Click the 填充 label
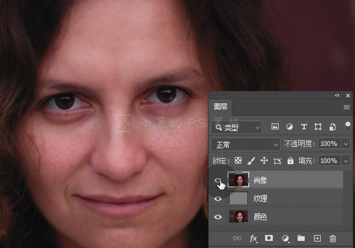 point(306,161)
